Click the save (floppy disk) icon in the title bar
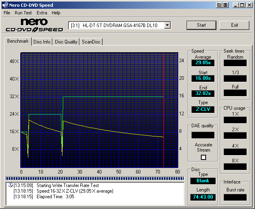This screenshot has width=255, height=209. coord(225,5)
